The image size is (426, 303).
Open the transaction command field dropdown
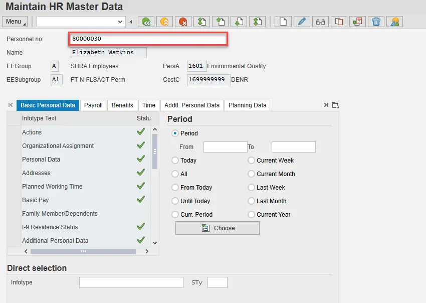(120, 22)
